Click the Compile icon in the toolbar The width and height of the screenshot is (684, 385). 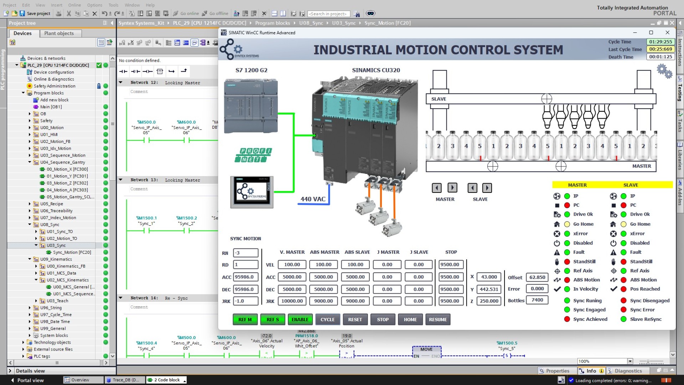click(x=132, y=14)
